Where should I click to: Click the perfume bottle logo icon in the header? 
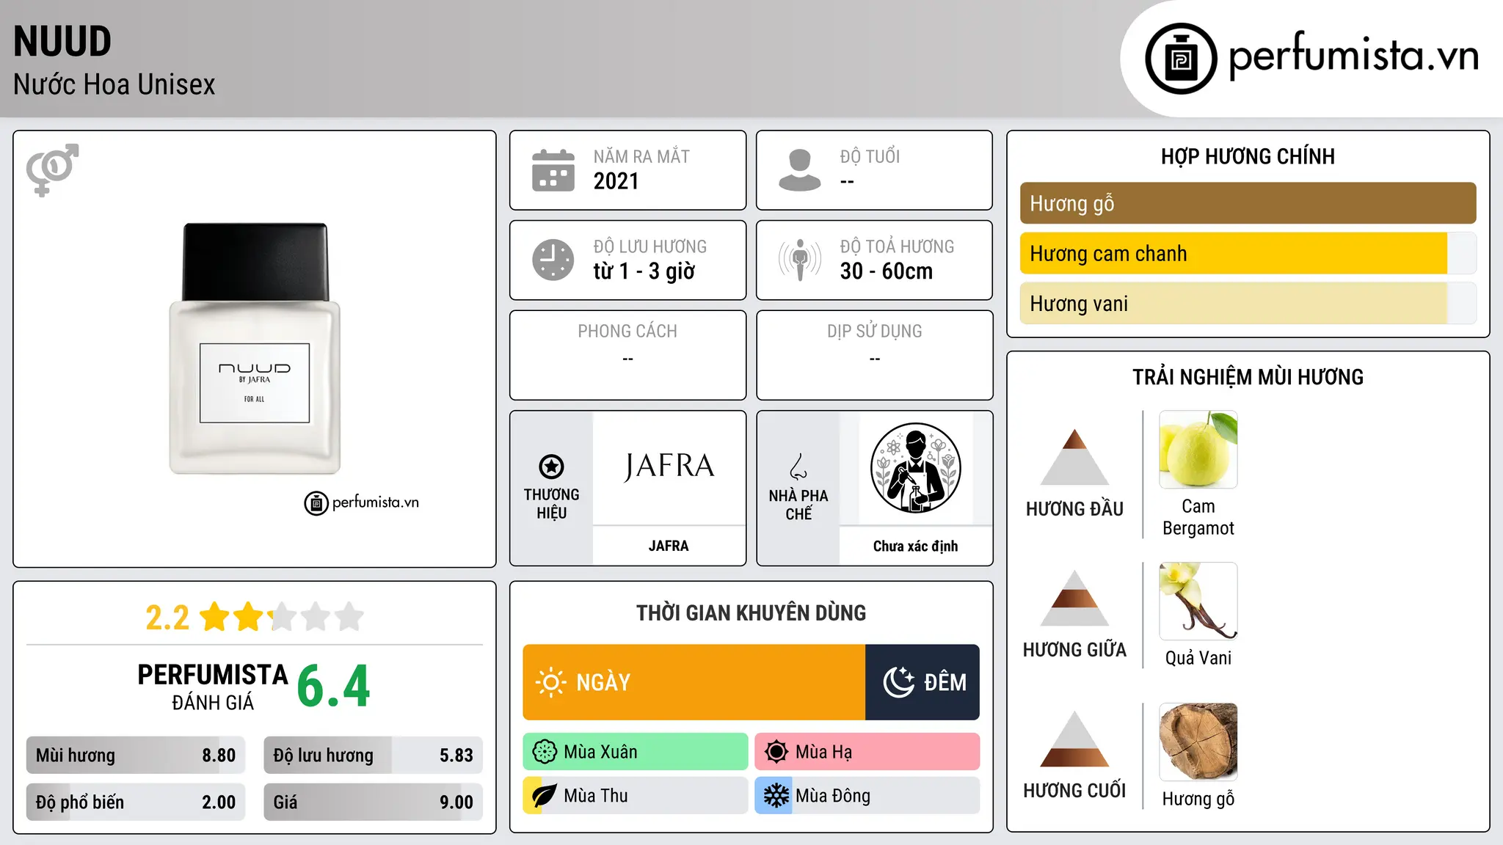pyautogui.click(x=1181, y=59)
